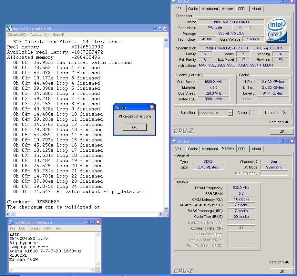Open Notepad Edit menu
The height and width of the screenshot is (276, 297).
pos(22,228)
